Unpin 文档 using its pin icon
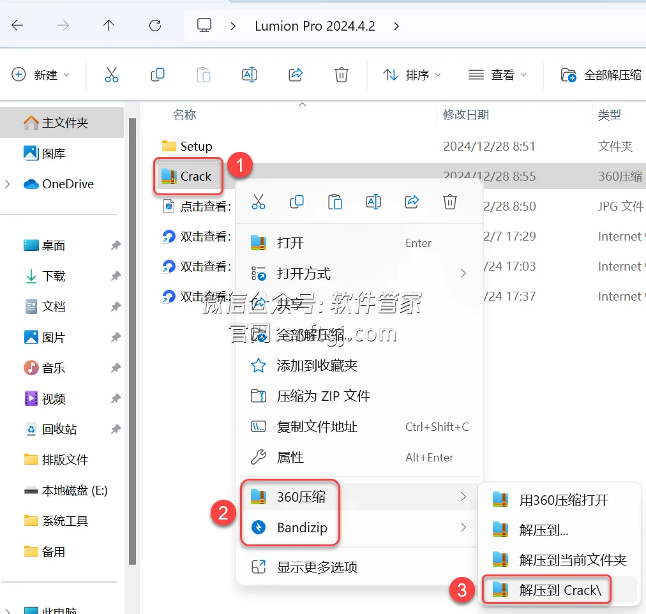 point(116,306)
